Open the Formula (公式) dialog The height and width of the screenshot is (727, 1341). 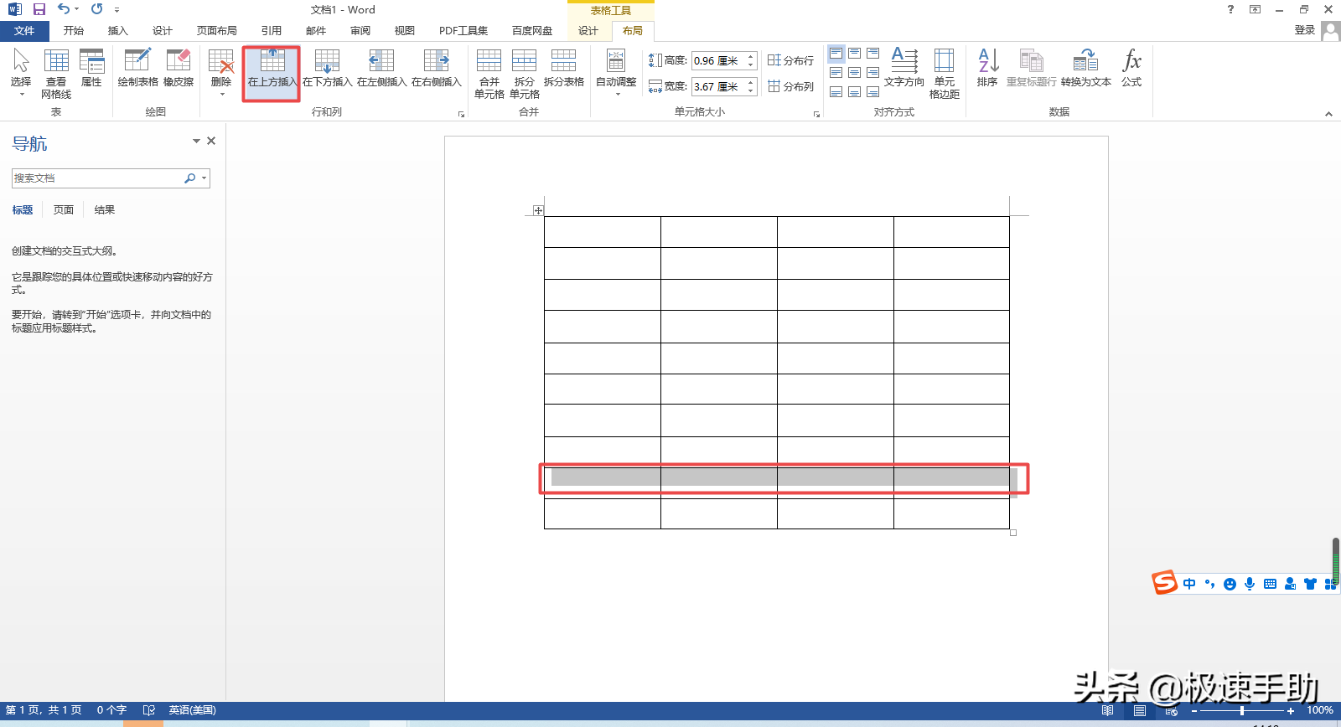[x=1131, y=68]
